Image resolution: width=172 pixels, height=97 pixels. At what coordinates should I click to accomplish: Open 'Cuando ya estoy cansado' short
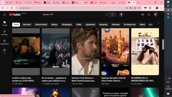point(115,92)
